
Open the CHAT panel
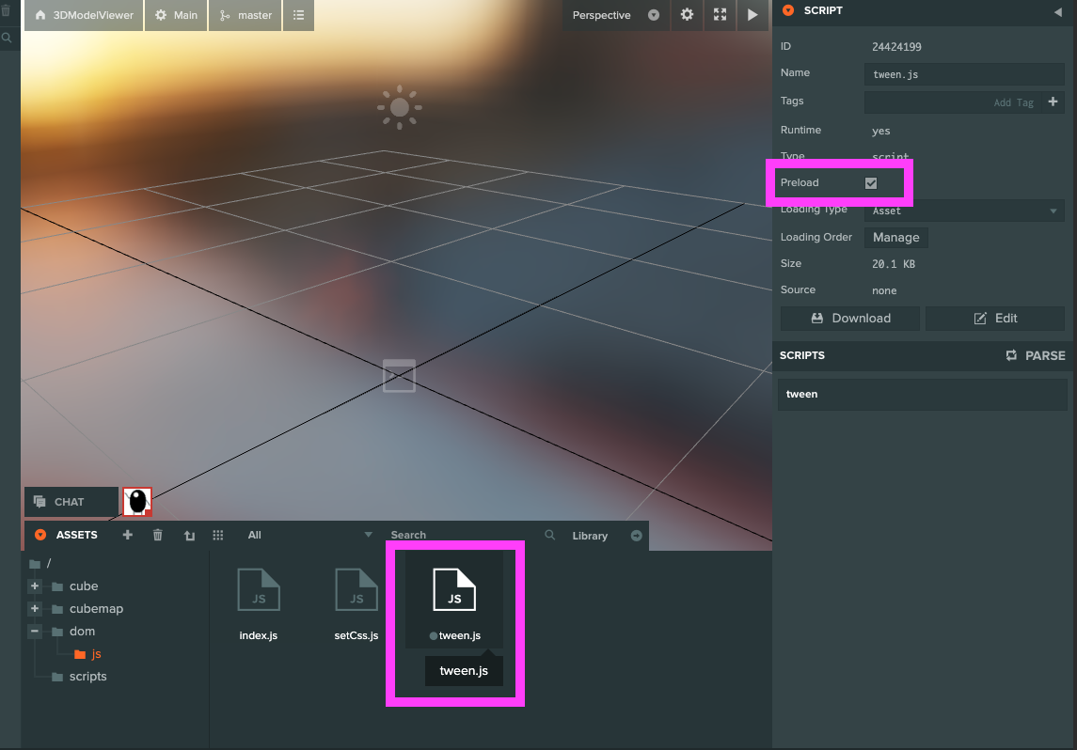(x=71, y=502)
